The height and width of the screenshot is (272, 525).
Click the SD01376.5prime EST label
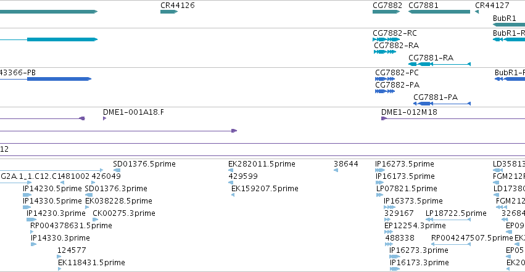tap(144, 164)
